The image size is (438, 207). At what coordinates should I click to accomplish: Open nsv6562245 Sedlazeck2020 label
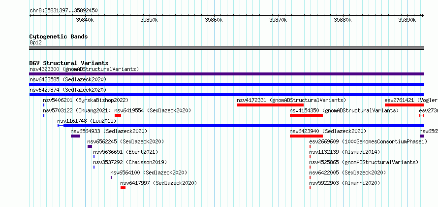point(125,141)
